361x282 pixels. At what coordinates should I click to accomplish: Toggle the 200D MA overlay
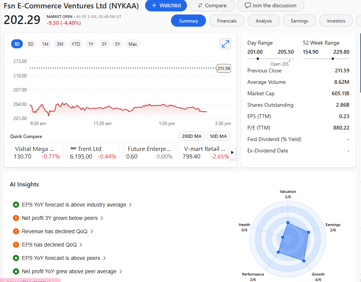[x=192, y=136]
